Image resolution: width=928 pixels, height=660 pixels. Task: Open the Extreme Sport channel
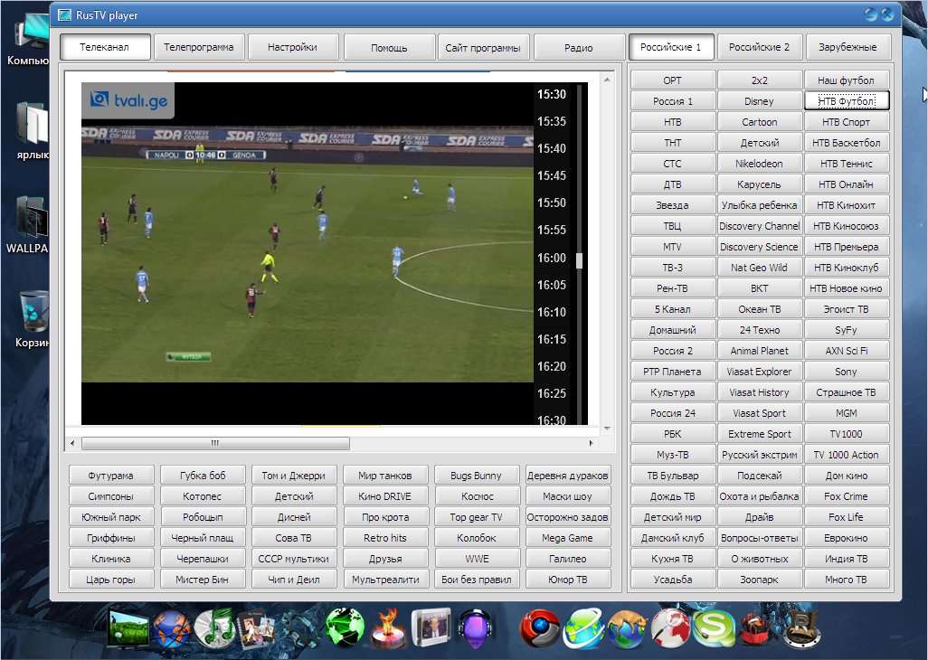tap(760, 434)
